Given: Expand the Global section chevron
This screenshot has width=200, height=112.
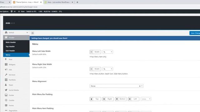Looking at the screenshot, I should click(27, 32).
